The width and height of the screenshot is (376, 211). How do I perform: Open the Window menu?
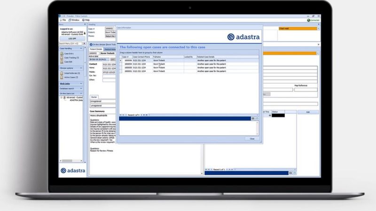click(x=74, y=20)
